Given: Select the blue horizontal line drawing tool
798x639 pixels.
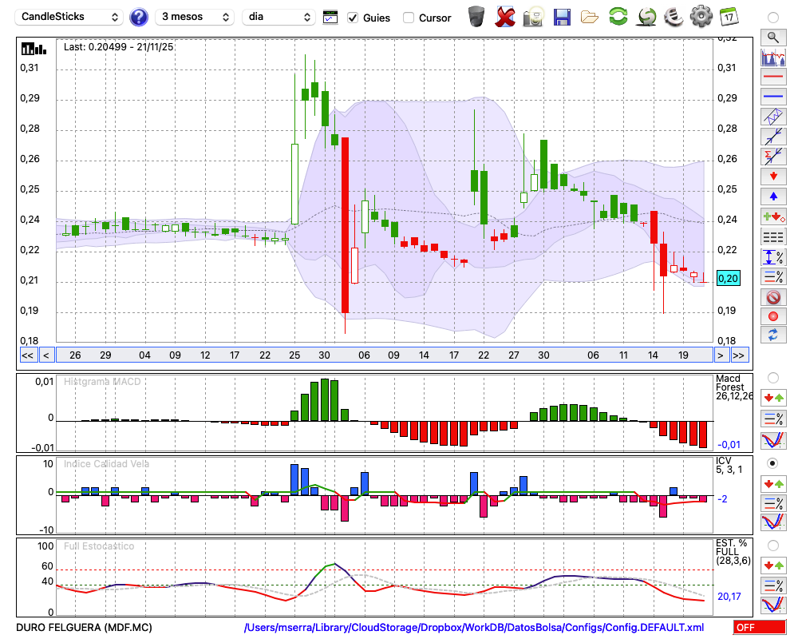Looking at the screenshot, I should coord(772,97).
